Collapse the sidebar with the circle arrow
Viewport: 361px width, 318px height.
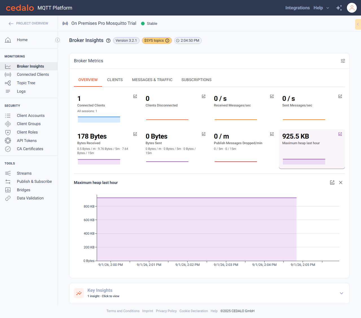coord(58,40)
